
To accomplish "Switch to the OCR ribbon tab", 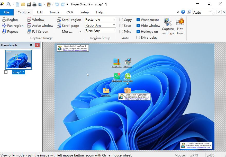I will [70, 12].
